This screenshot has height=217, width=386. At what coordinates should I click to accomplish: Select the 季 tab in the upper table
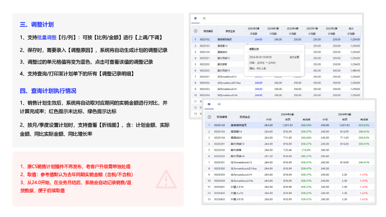point(195,18)
